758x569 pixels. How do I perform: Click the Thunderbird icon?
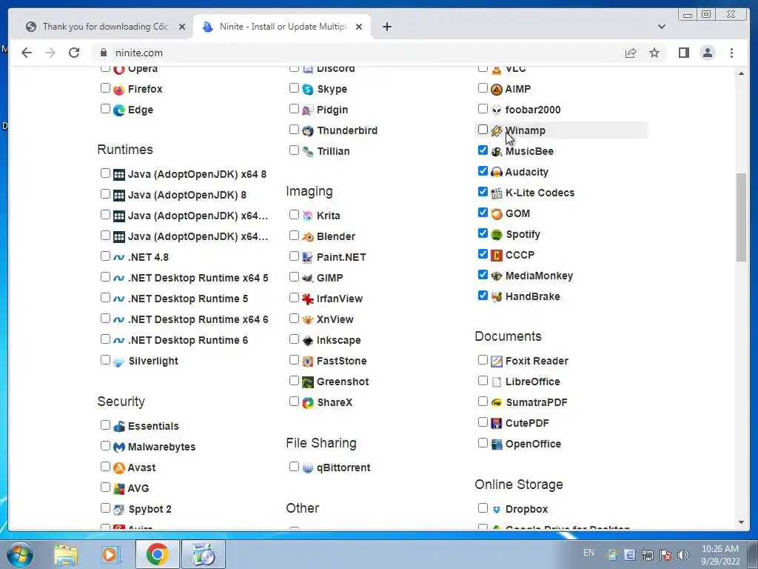click(308, 131)
